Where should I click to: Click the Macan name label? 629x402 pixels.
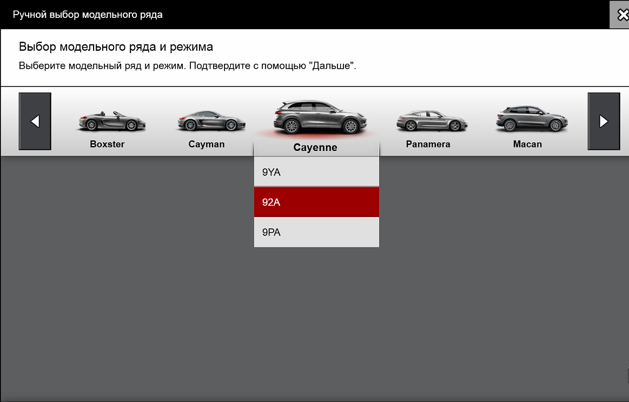tap(527, 144)
